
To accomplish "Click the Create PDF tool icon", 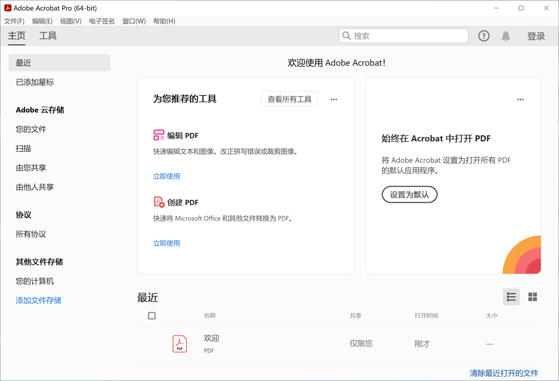I will (x=158, y=202).
